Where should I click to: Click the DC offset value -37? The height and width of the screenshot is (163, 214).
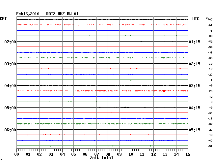click(x=210, y=124)
